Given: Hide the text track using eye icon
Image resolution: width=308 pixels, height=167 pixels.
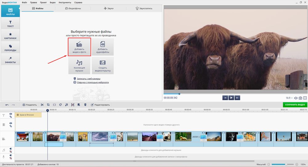Looking at the screenshot, I should pos(10,114).
